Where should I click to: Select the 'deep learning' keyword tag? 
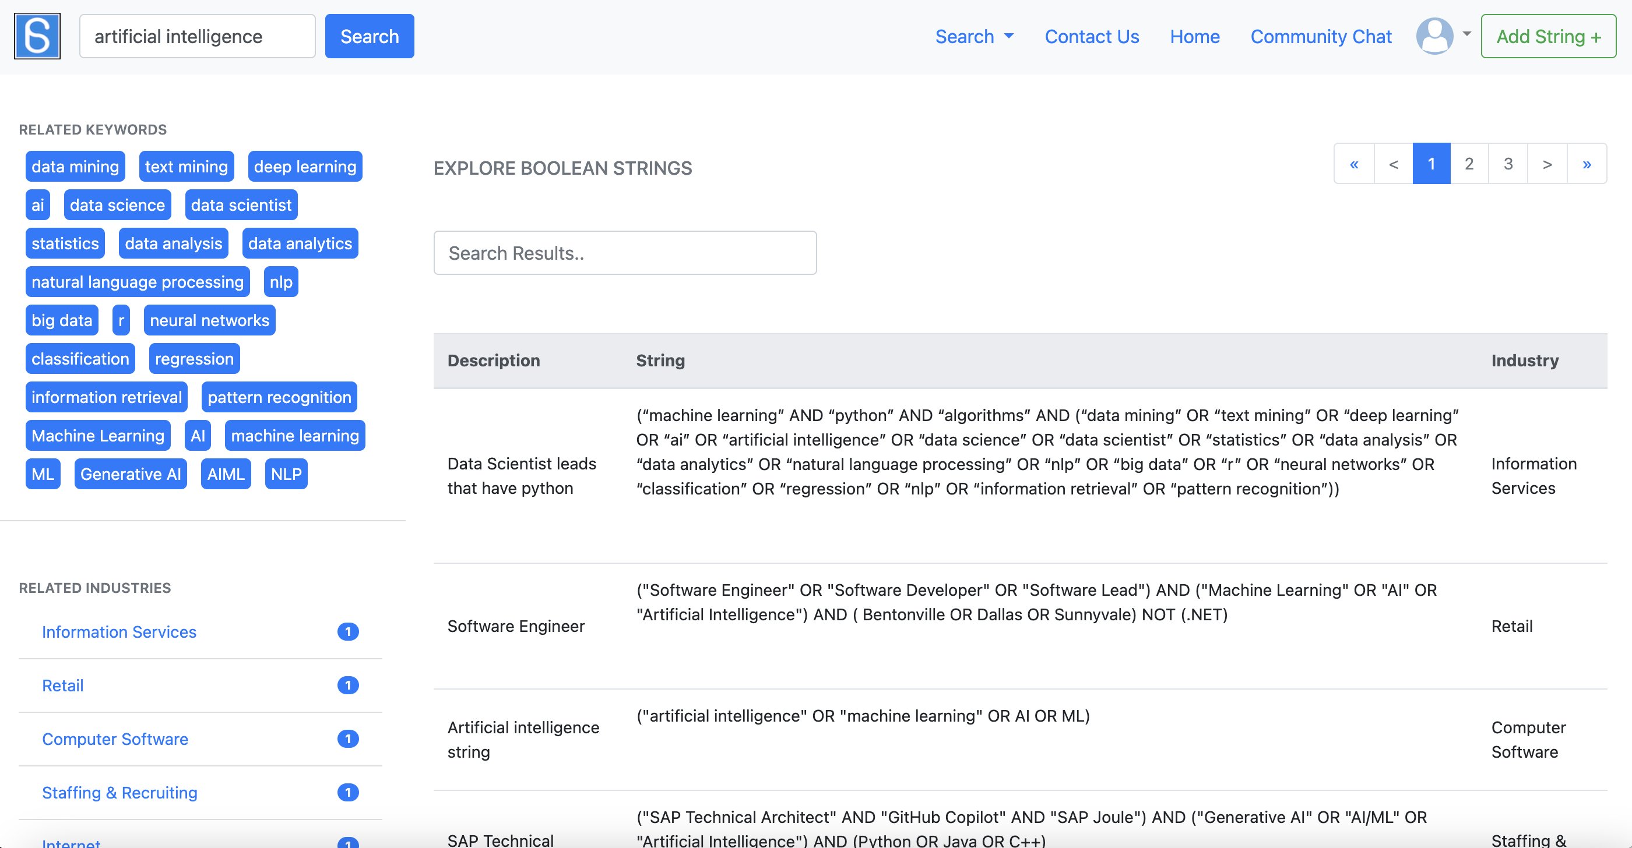click(305, 167)
